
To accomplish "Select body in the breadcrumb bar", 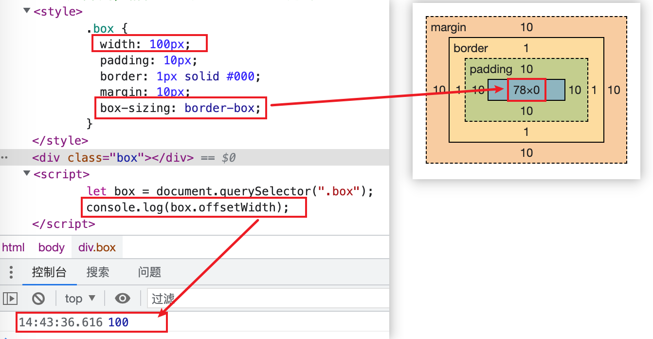I will 52,247.
